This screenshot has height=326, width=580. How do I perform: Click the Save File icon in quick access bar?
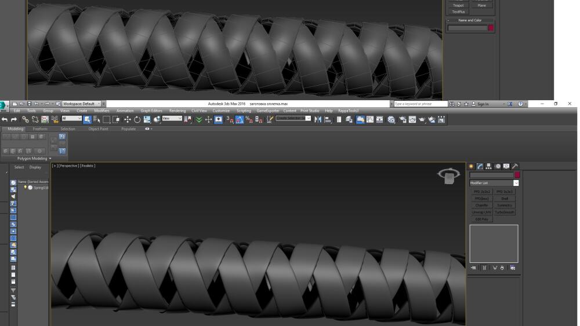[29, 104]
